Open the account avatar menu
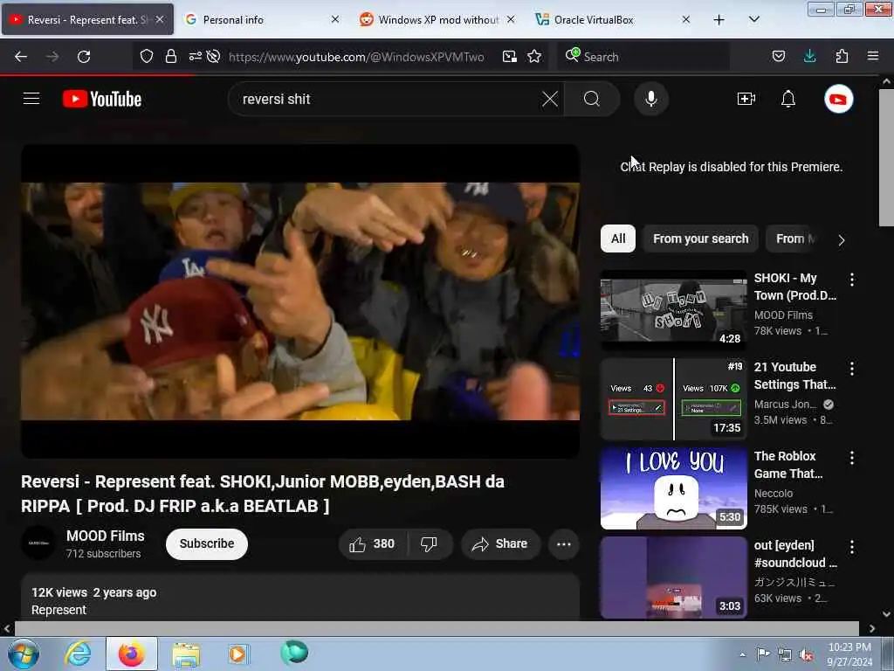Viewport: 894px width, 671px height. 838,99
